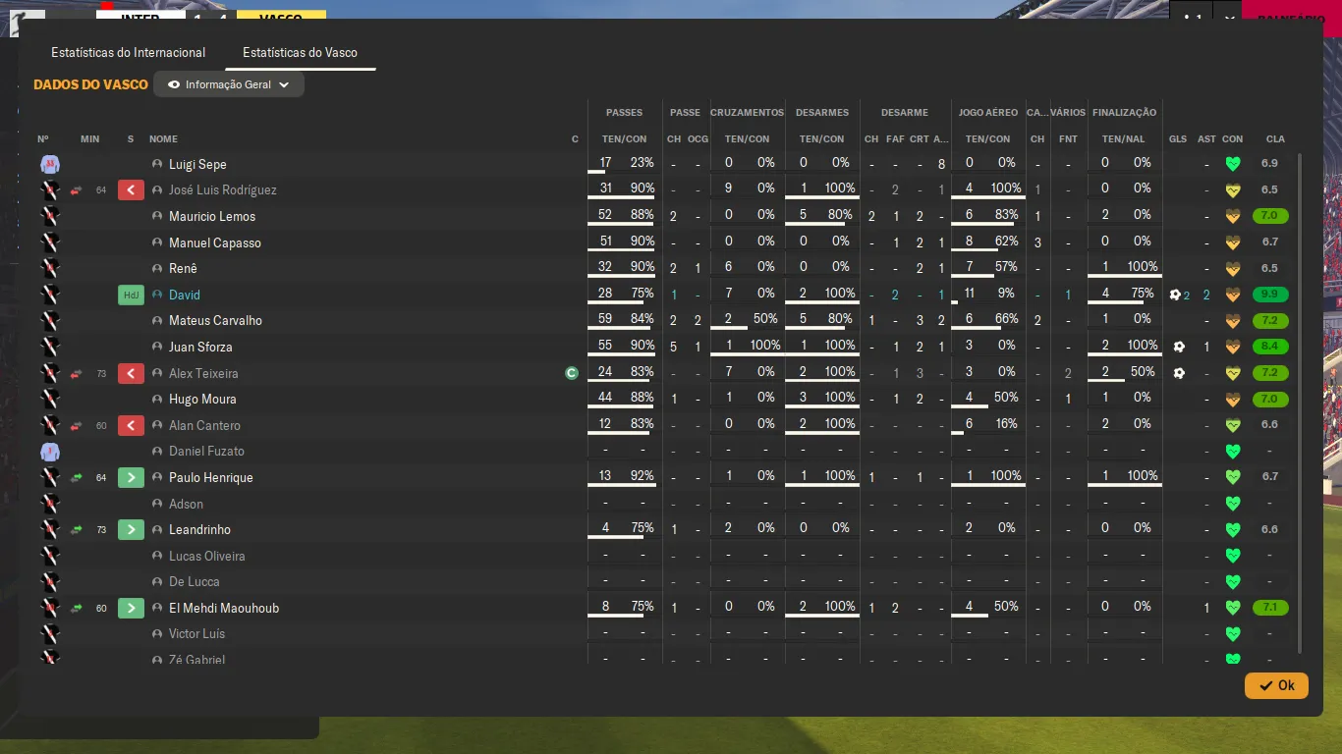
Task: Click the CRUZAMENTOS column group header
Action: (748, 113)
